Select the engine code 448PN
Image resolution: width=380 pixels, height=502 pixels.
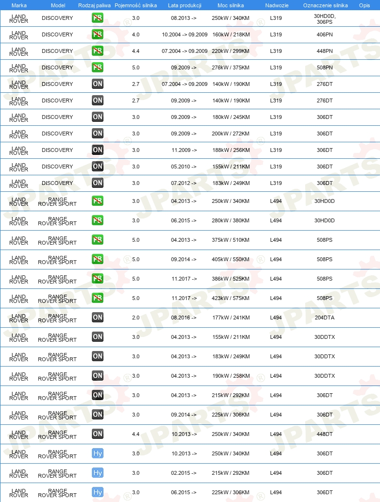325,51
